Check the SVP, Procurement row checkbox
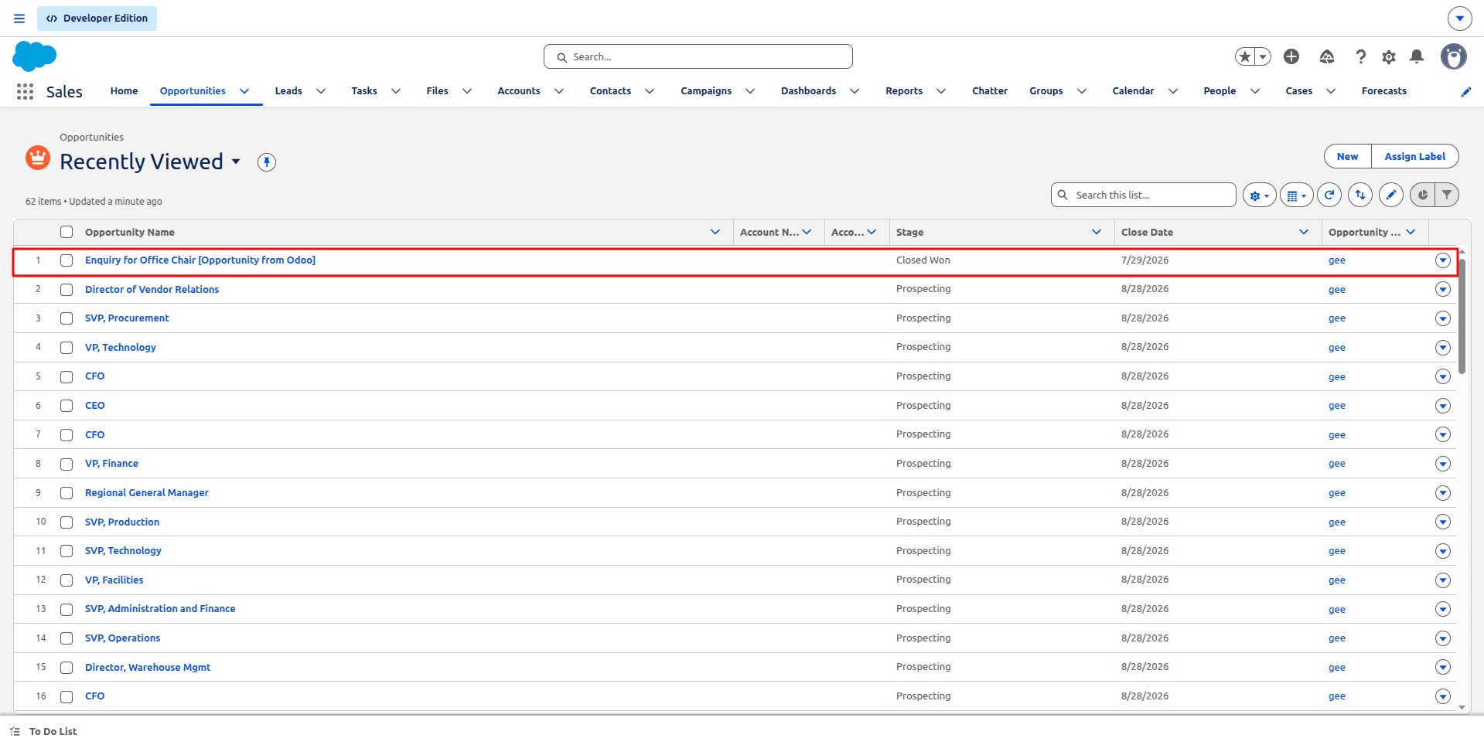Screen dimensions: 1484x745 pos(67,318)
